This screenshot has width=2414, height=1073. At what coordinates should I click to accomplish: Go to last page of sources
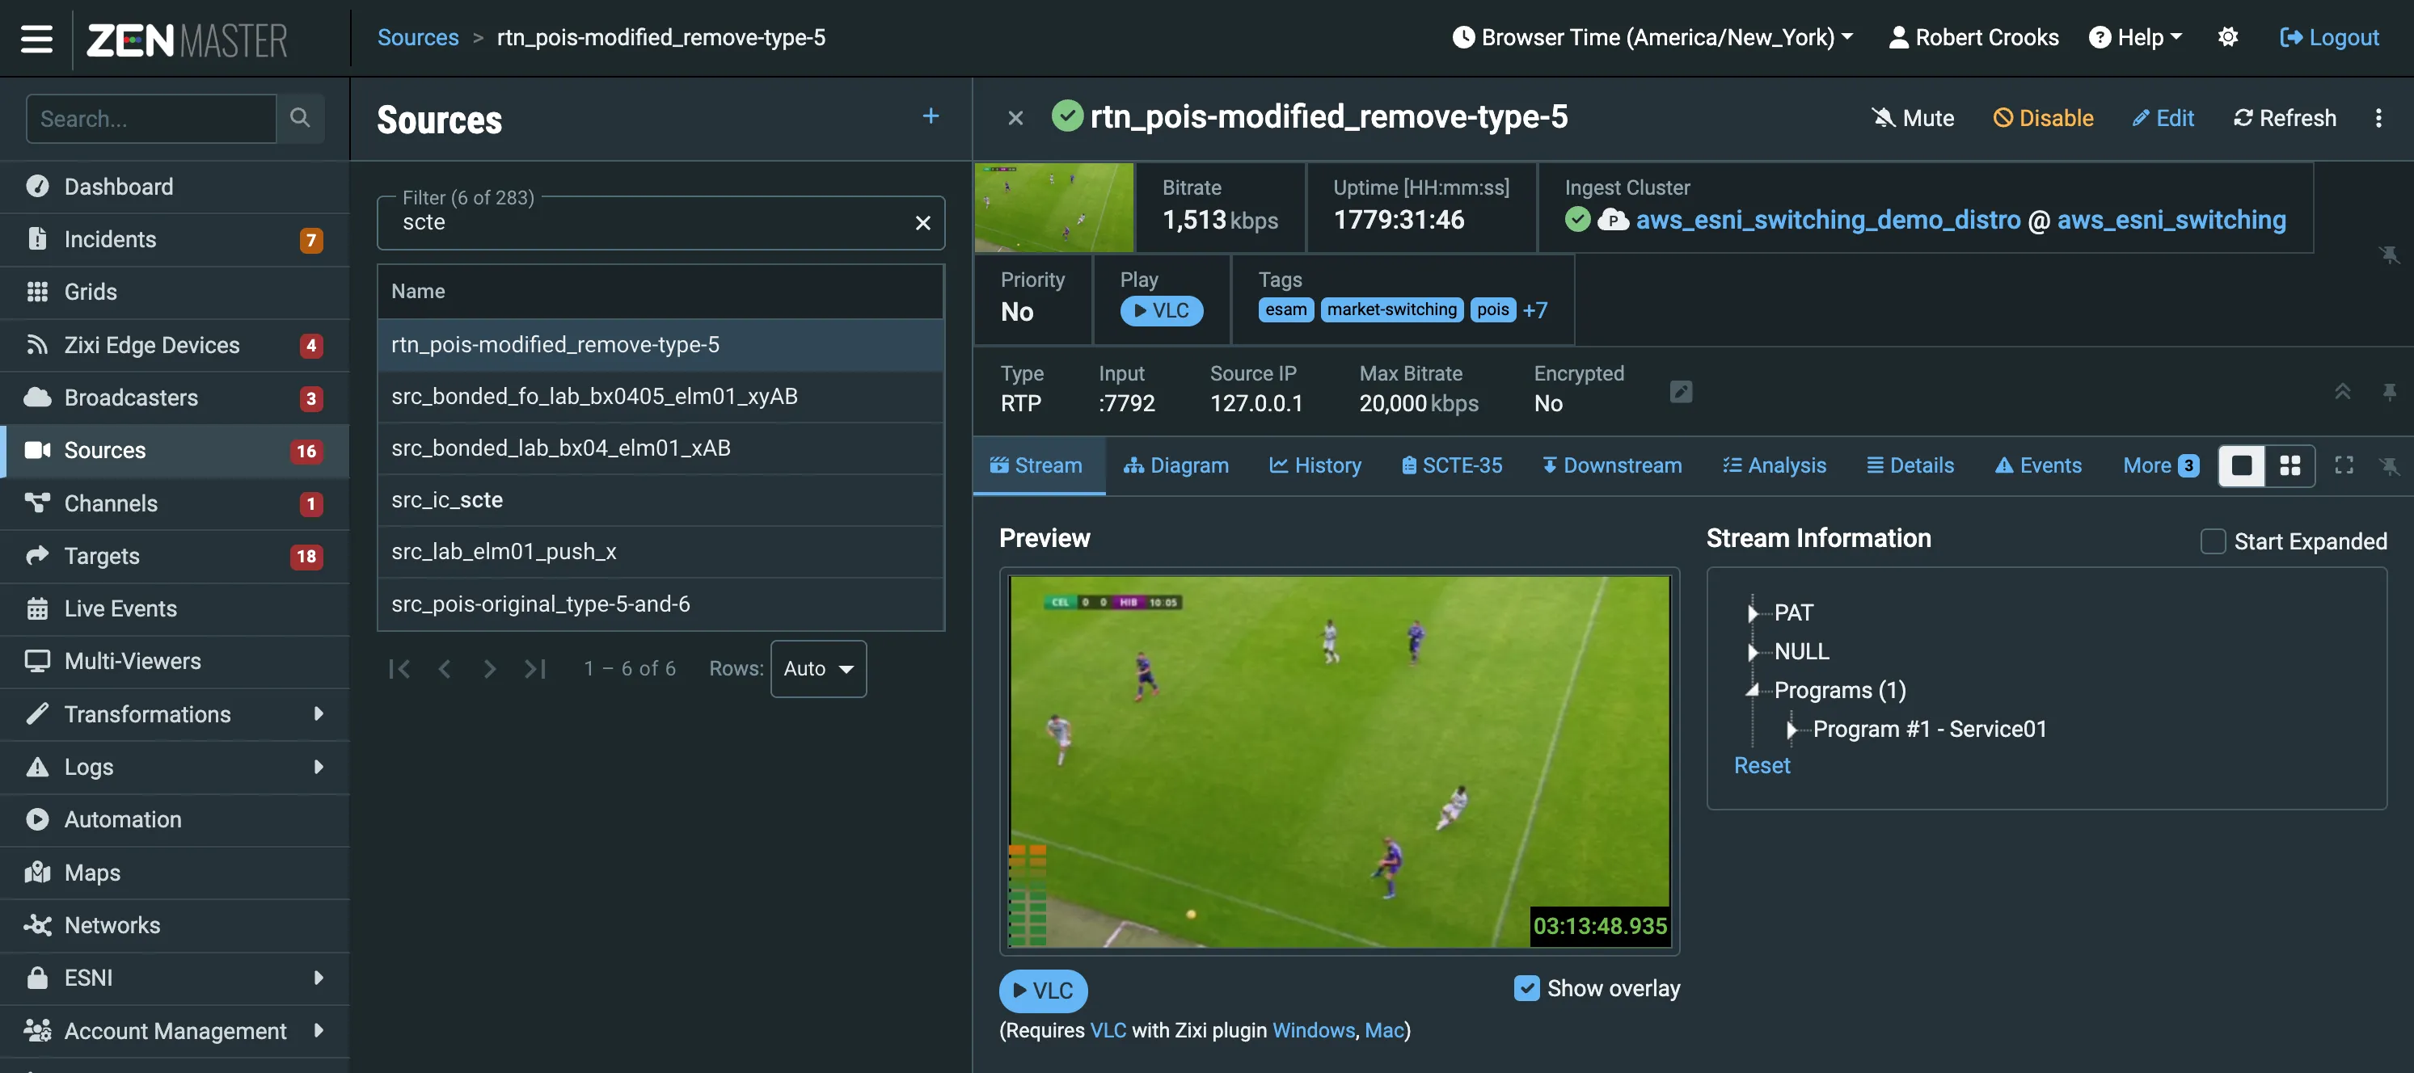535,668
